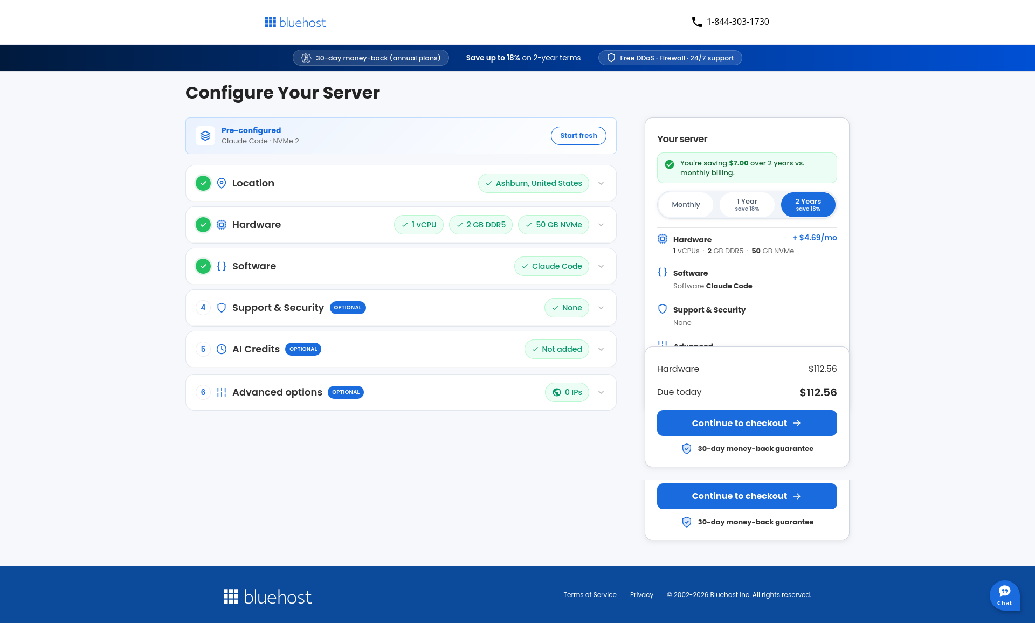The height and width of the screenshot is (624, 1035).
Task: Click the phone handset icon in header
Action: click(x=696, y=22)
